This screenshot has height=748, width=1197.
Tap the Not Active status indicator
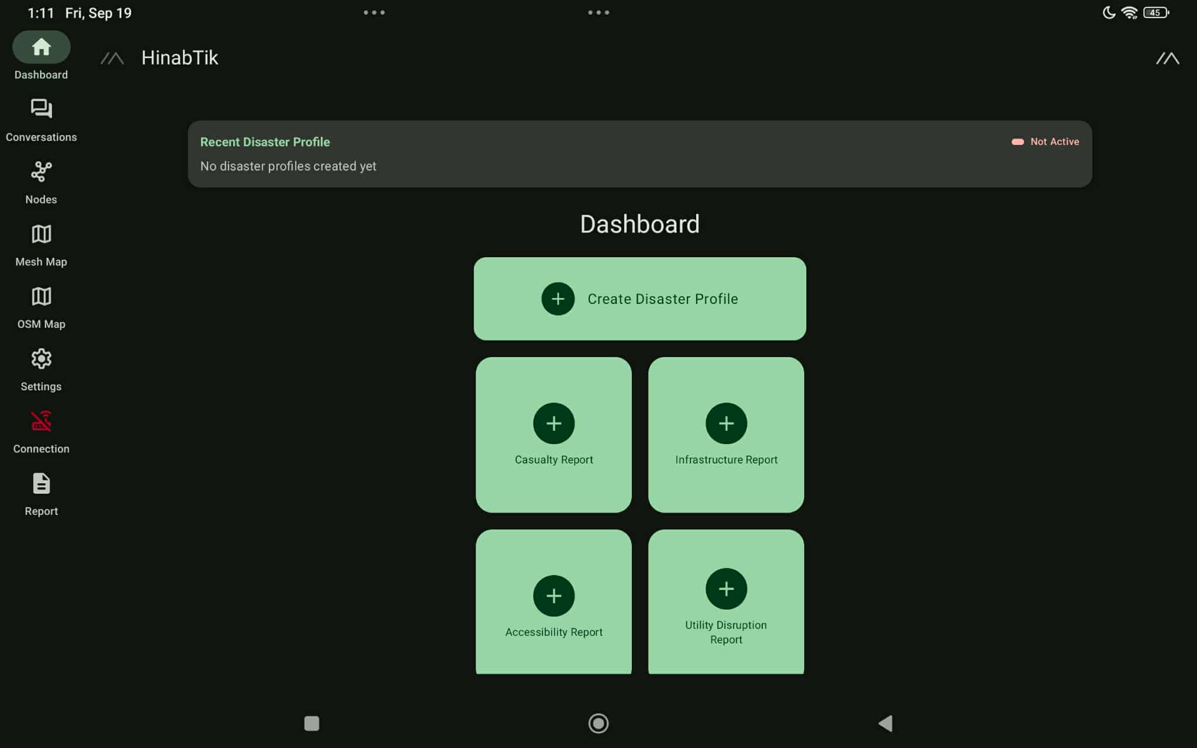click(1045, 142)
